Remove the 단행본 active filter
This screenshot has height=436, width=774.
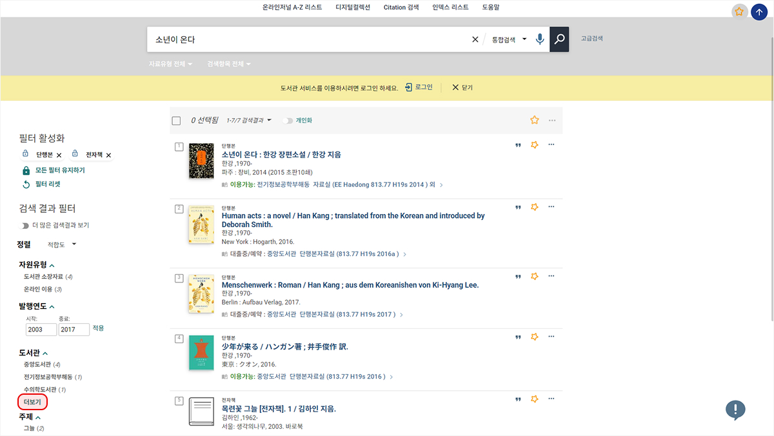59,155
